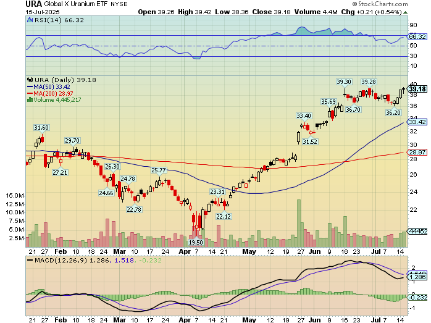431x323 pixels.
Task: Click the black MACD line swatch
Action: tap(30, 260)
